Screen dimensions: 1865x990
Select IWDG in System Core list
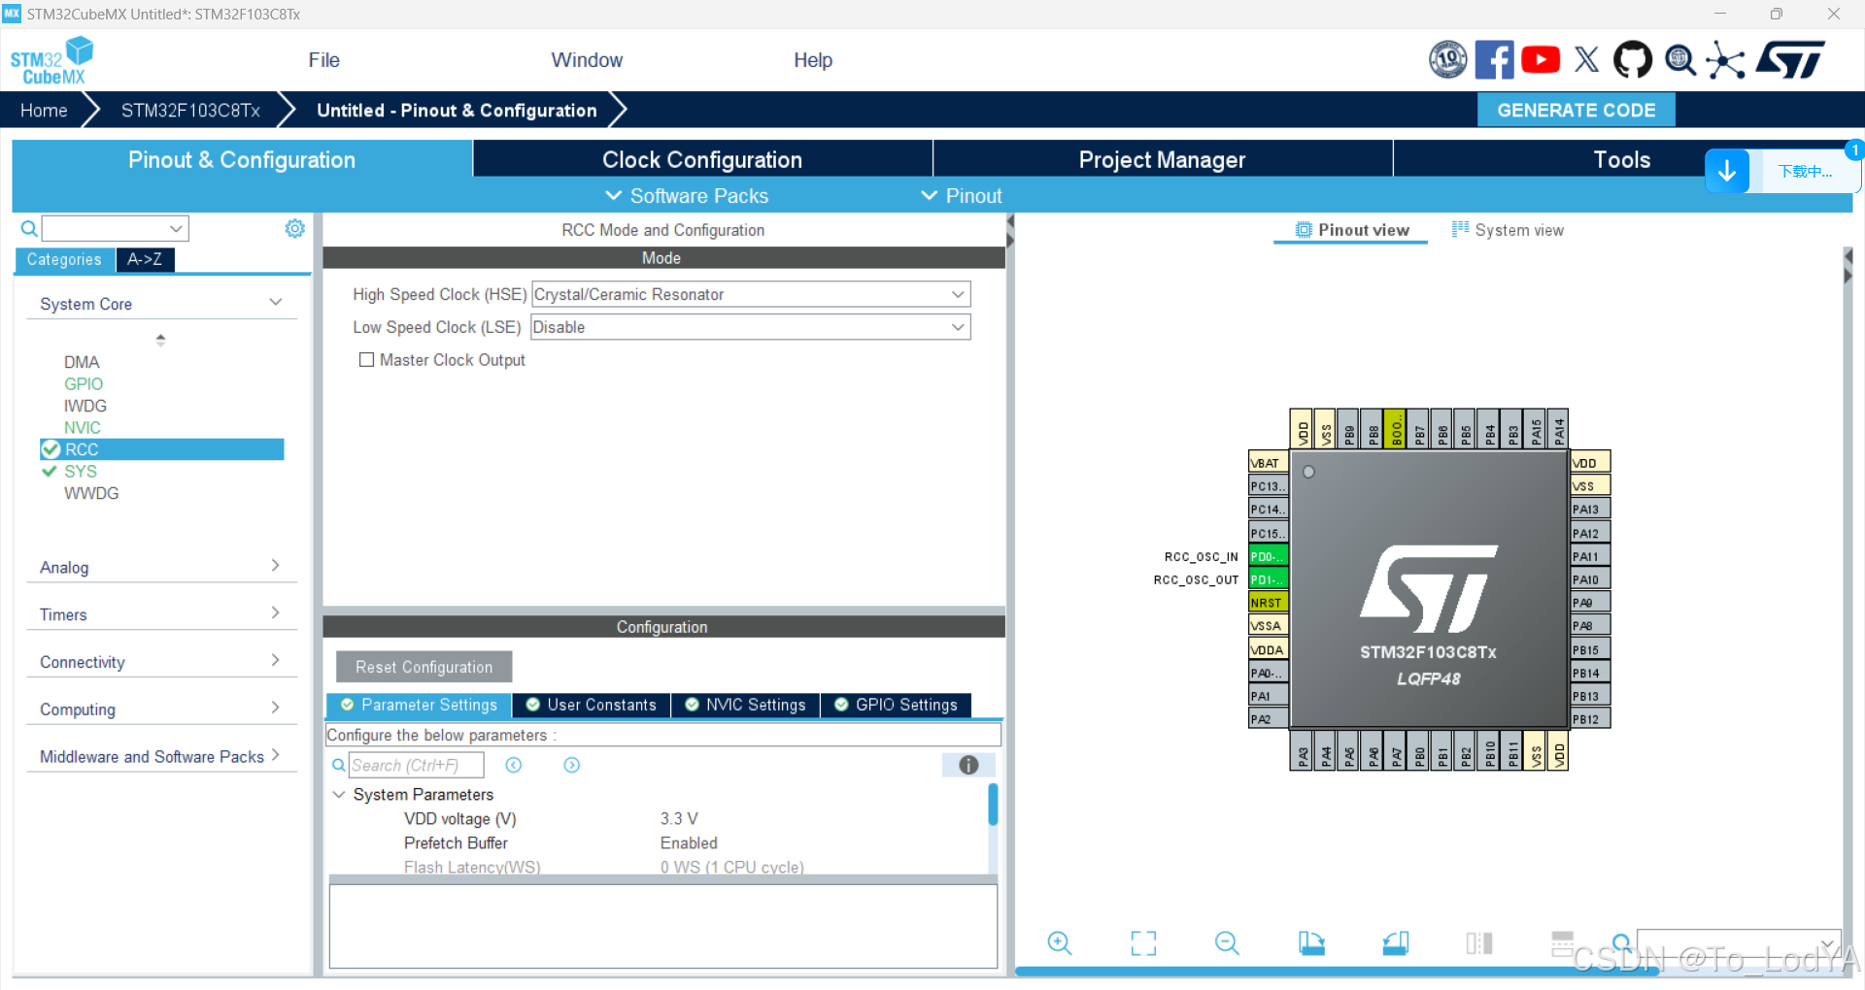point(85,406)
